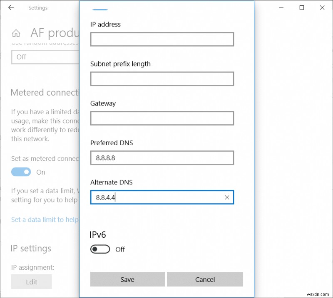The height and width of the screenshot is (298, 333).
Task: Click the back arrow in Settings
Action: [x=10, y=7]
